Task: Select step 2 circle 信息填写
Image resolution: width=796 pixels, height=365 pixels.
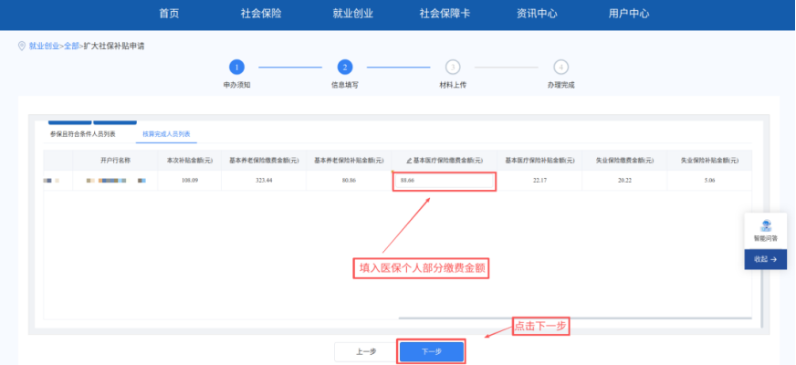Action: click(x=344, y=67)
